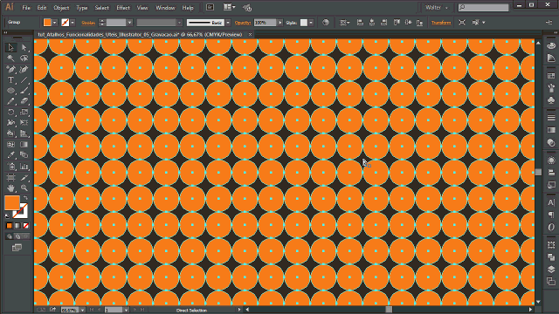Open the Type menu
Screen dimensions: 559x314
(x=81, y=8)
